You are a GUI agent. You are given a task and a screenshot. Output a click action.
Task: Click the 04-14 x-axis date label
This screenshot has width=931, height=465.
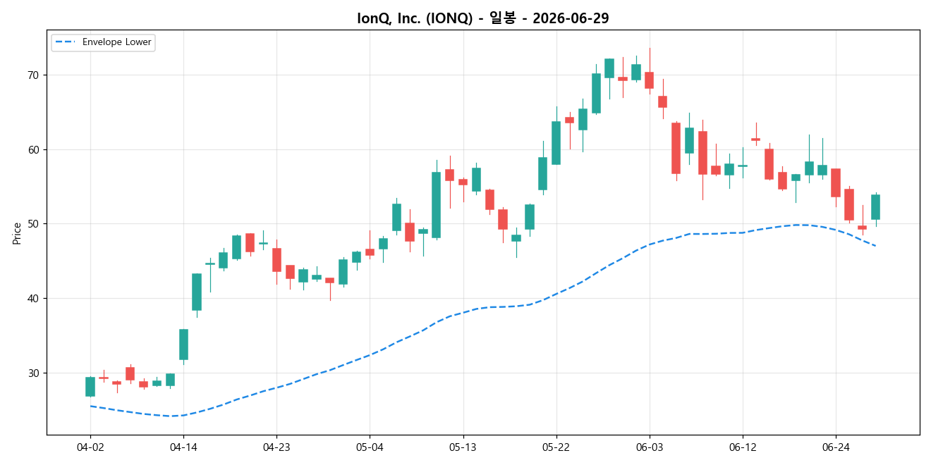point(183,447)
